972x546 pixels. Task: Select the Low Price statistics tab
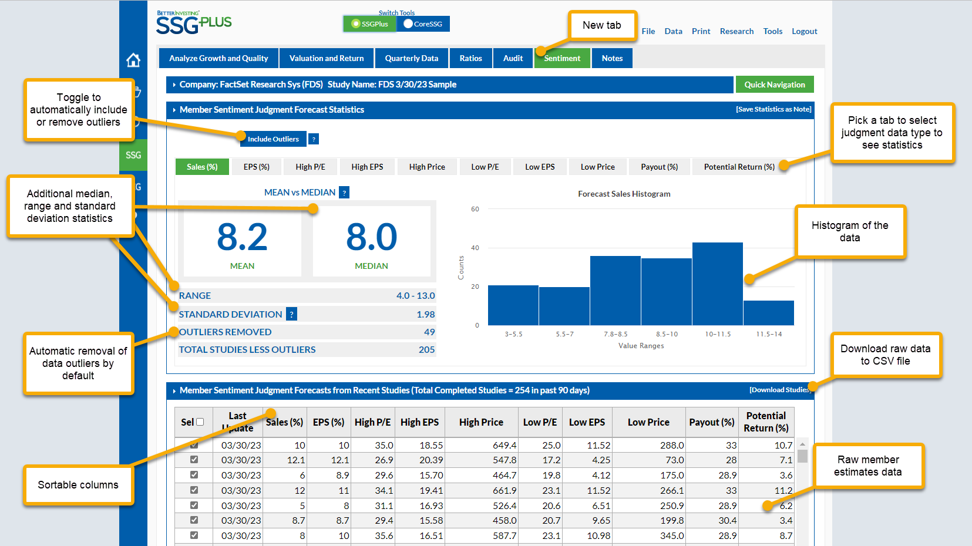pos(598,167)
